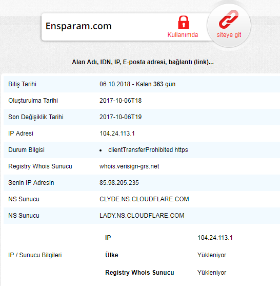Click the '2017-10-06T19' modification date value

pos(121,117)
